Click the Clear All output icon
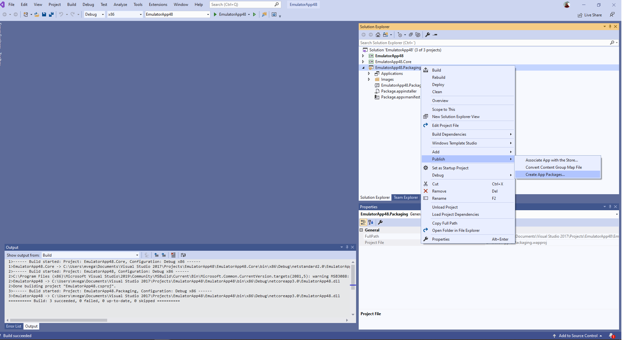 pos(173,255)
